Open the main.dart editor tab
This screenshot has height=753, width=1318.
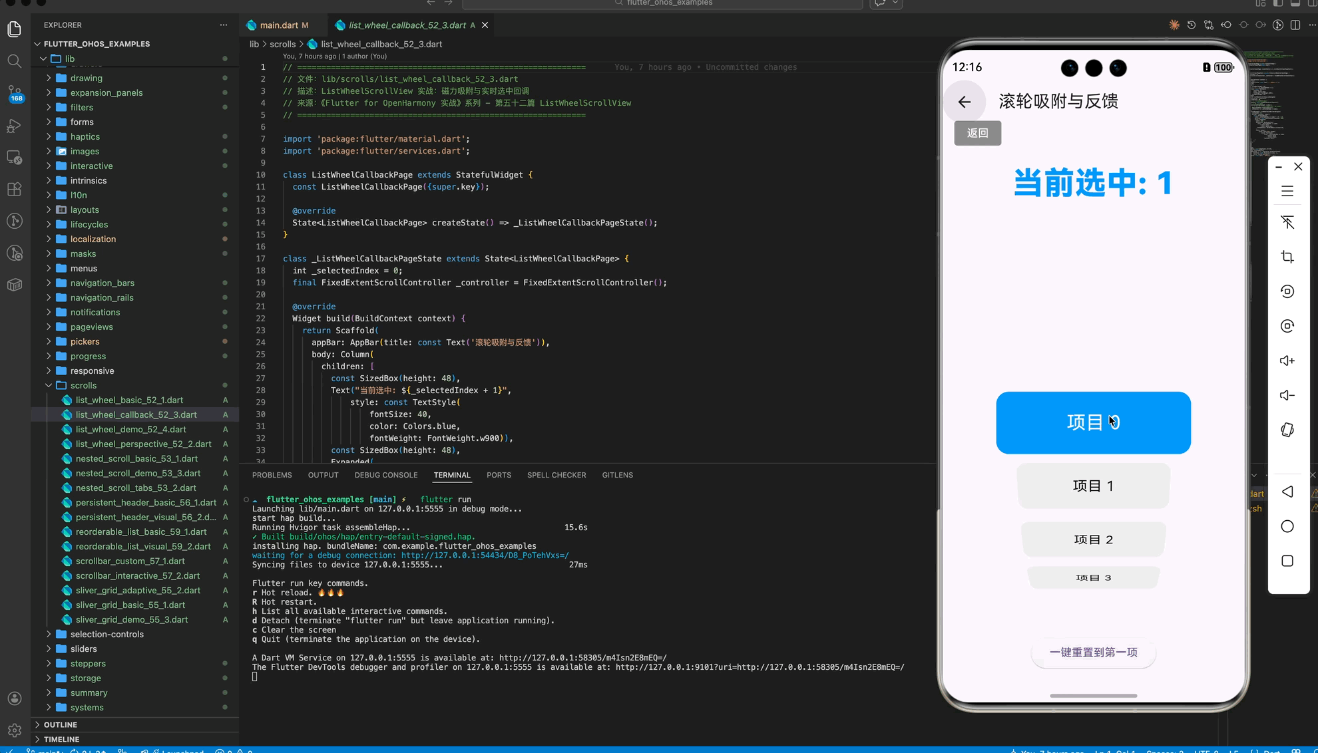click(278, 25)
